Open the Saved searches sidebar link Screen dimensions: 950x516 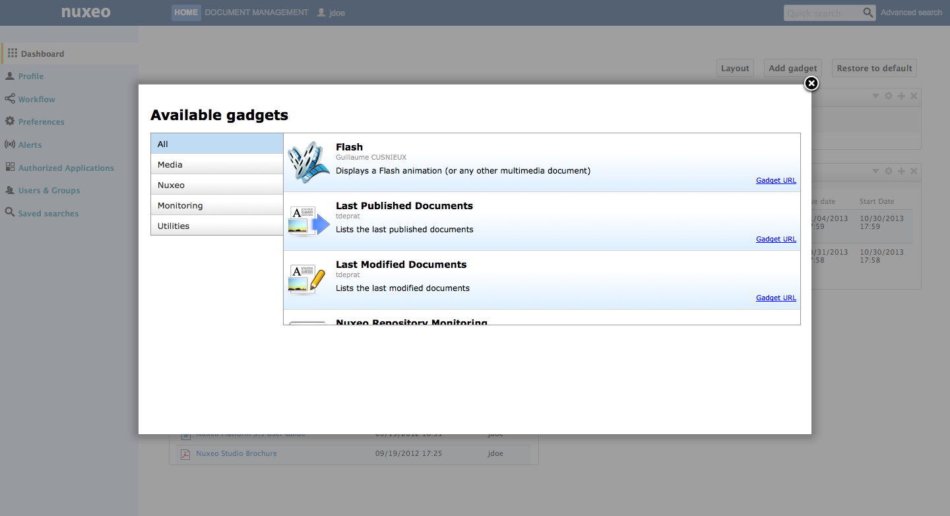pos(48,213)
